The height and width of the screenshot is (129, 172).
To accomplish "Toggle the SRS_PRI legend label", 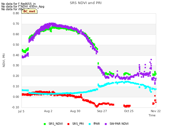I will coord(78,124).
